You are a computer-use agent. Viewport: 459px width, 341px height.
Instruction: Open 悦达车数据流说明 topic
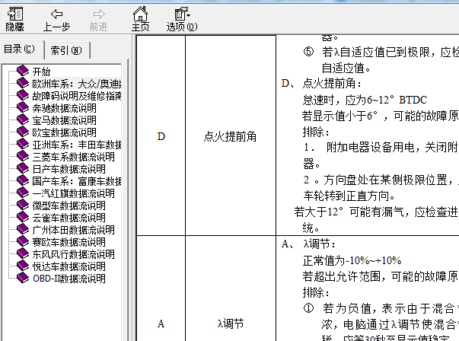pos(69,266)
